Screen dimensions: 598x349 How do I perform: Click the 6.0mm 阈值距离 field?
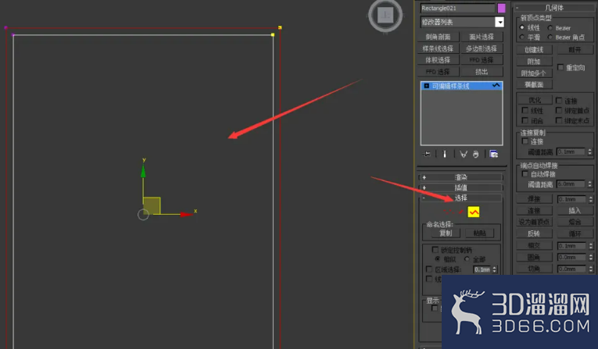[x=571, y=183]
